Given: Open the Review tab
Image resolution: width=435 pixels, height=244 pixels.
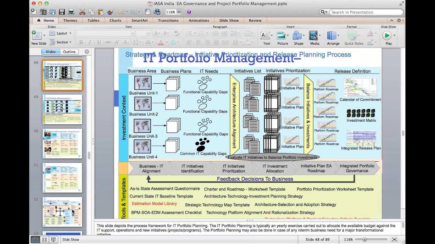Looking at the screenshot, I should click(255, 20).
